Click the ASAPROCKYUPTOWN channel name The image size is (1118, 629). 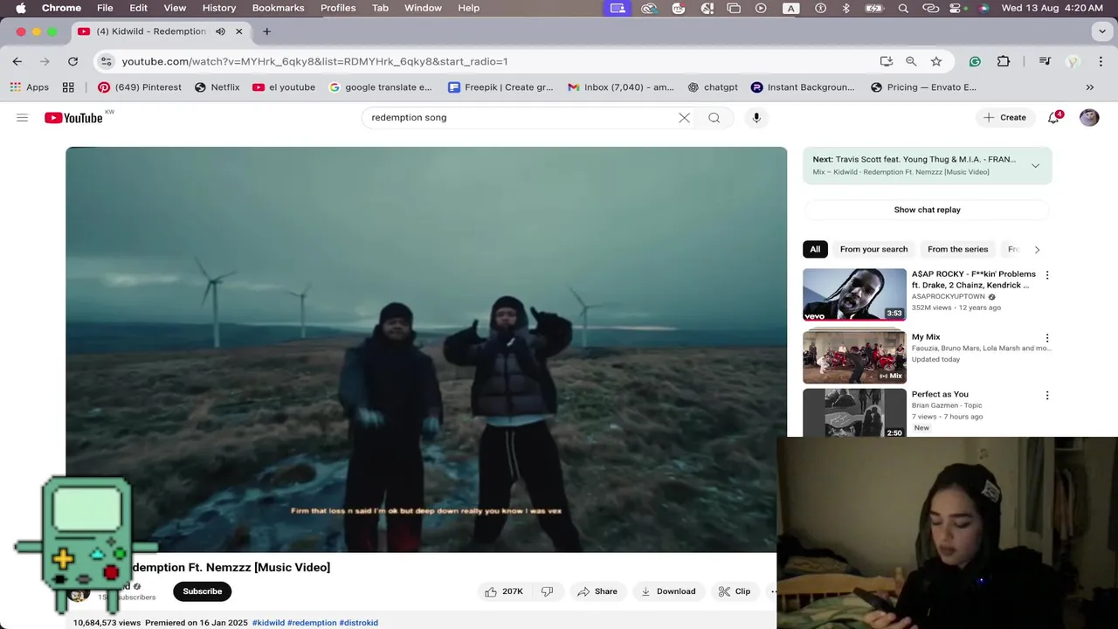coord(949,297)
